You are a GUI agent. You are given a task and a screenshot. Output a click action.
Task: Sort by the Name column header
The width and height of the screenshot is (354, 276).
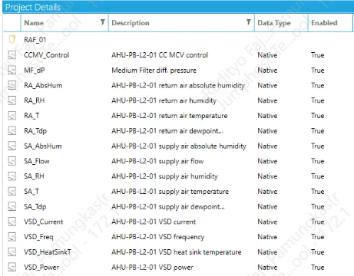[x=34, y=23]
